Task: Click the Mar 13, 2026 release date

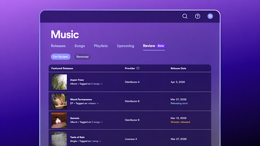Action: 178,118
